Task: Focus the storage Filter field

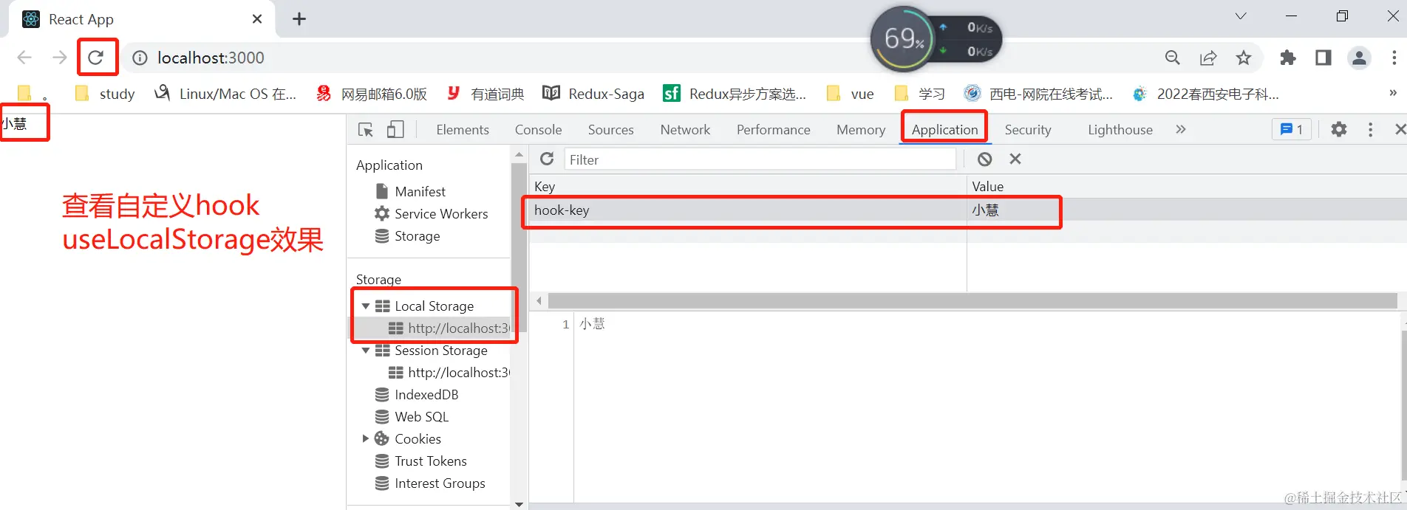Action: pyautogui.click(x=760, y=159)
